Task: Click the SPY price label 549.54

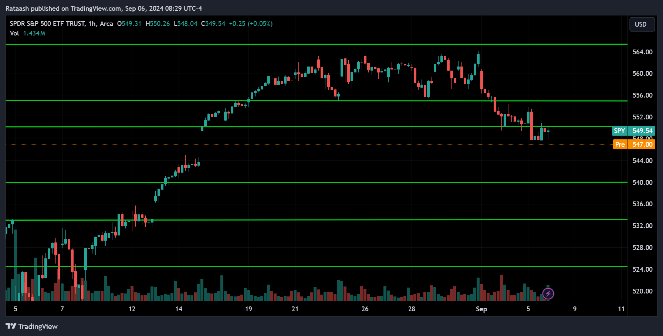Action: pyautogui.click(x=634, y=131)
